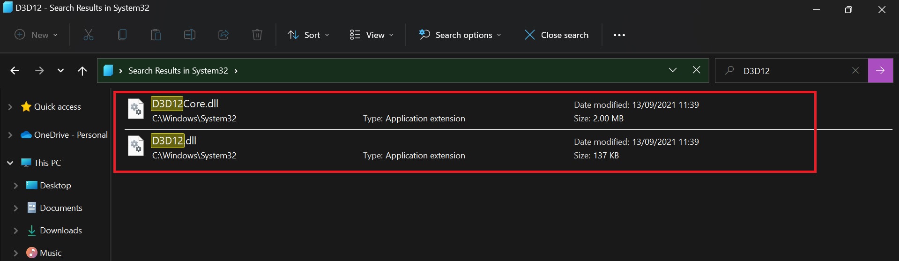Click the Copy icon in toolbar
Screen dimensions: 900x261
pyautogui.click(x=122, y=35)
